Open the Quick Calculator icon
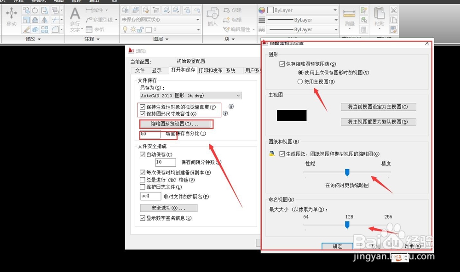 [364, 29]
